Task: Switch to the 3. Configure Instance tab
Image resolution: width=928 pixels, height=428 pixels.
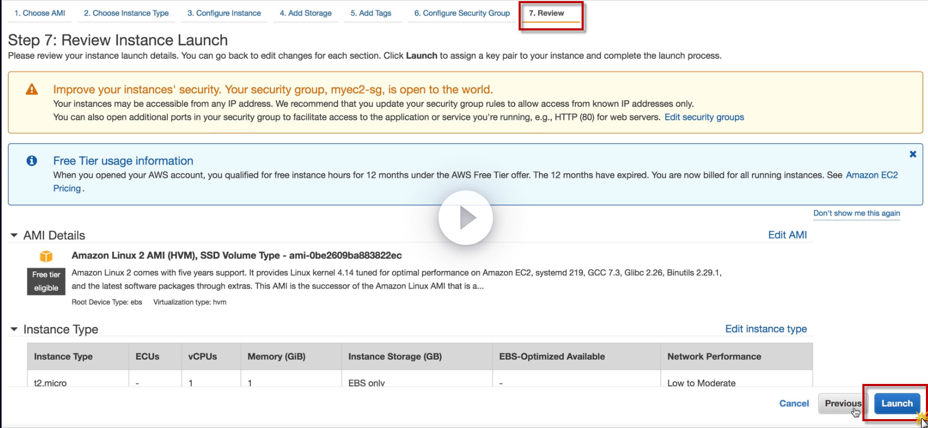Action: coord(224,13)
